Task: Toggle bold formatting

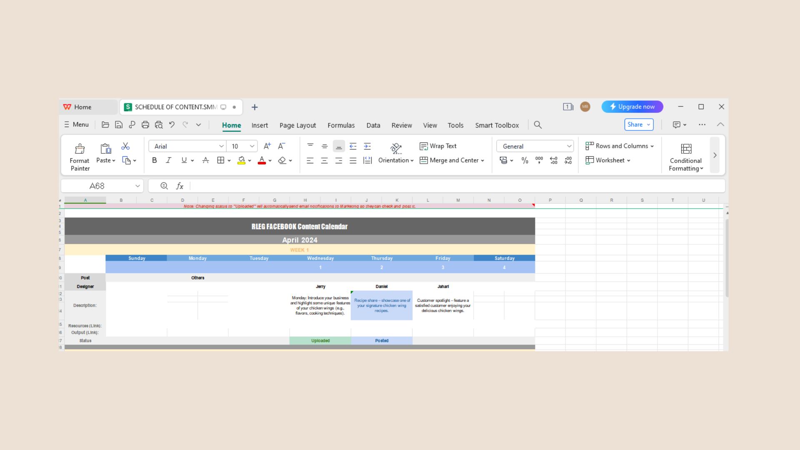Action: (x=154, y=160)
